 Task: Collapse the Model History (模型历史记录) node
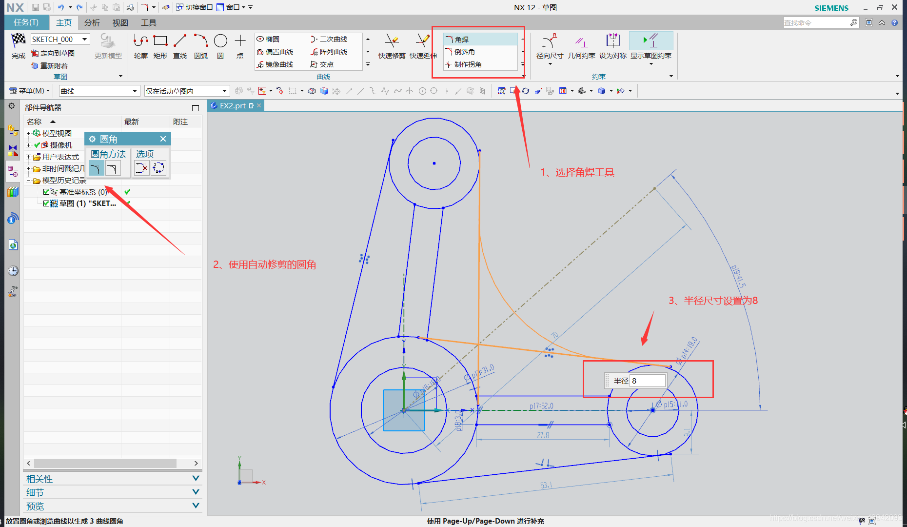tap(28, 180)
